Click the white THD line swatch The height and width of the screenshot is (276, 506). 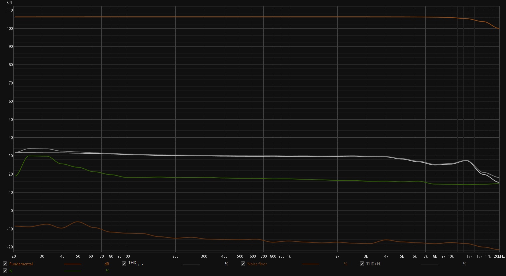pos(191,264)
